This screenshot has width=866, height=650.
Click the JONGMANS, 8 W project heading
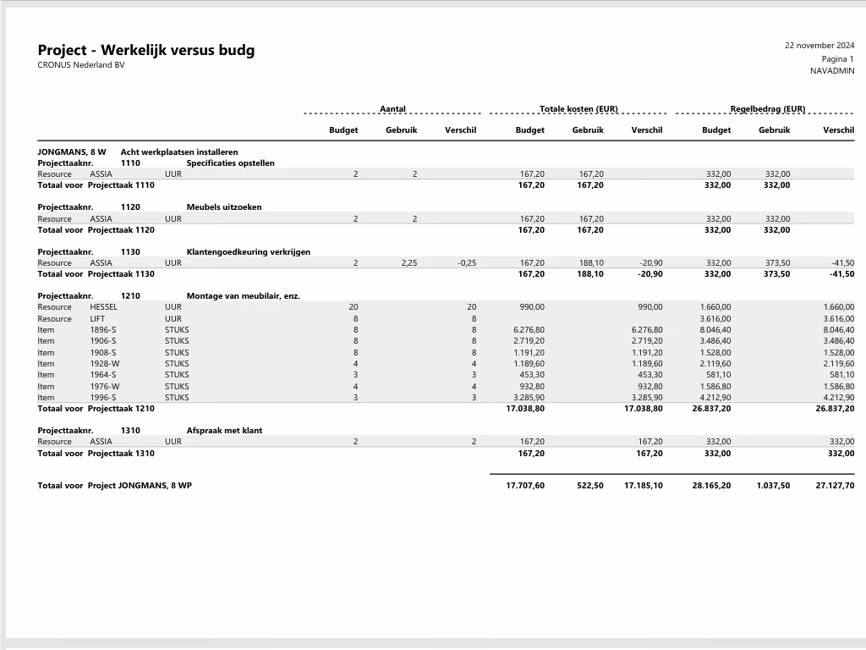(x=72, y=152)
